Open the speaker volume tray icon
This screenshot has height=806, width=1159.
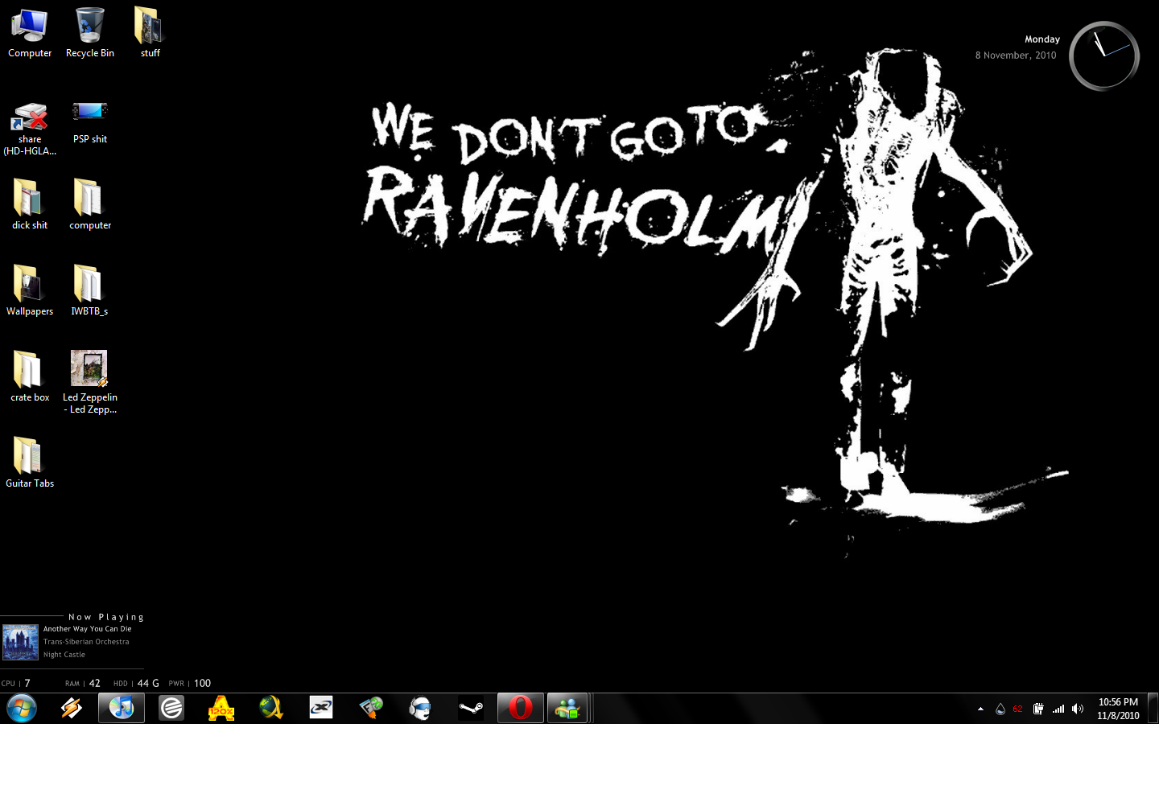coord(1078,709)
